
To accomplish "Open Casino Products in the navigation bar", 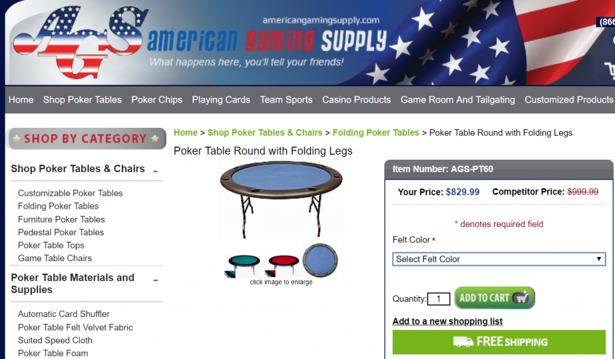I will (357, 100).
